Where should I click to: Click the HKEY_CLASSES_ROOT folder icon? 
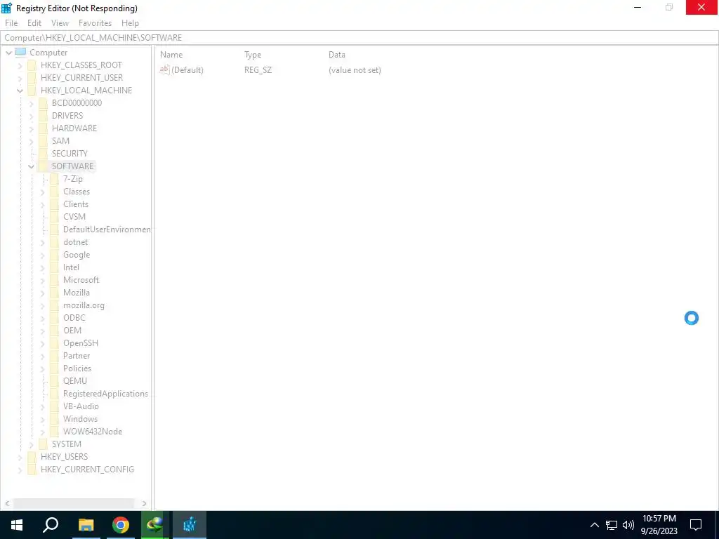tap(32, 65)
